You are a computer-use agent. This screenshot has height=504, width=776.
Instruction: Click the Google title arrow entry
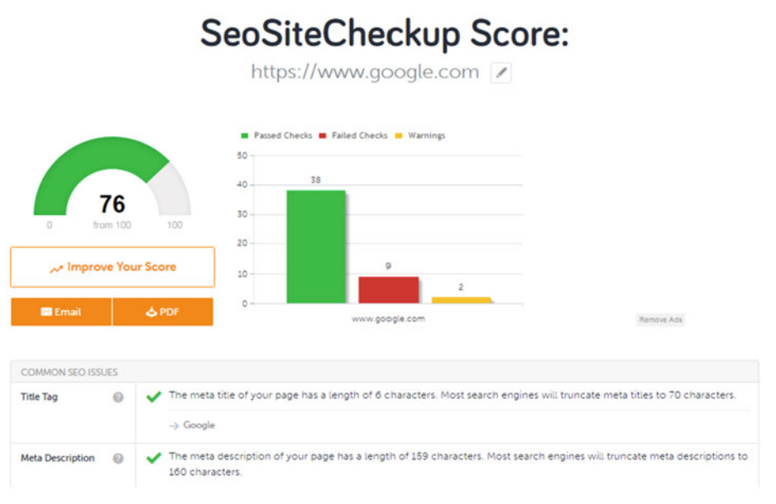pyautogui.click(x=193, y=425)
